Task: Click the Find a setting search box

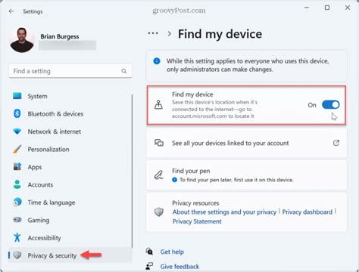Action: tap(70, 71)
